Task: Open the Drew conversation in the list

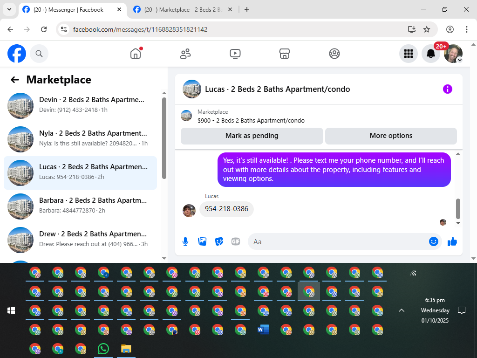Action: pyautogui.click(x=80, y=240)
